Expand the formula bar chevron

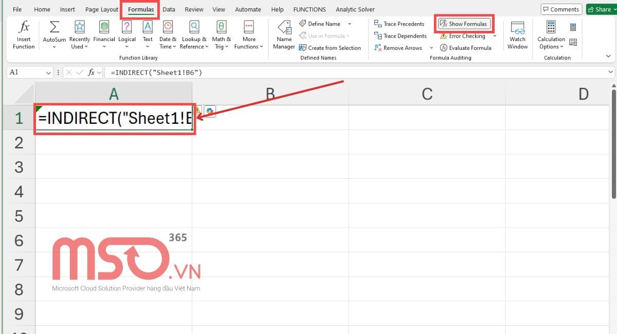[611, 72]
